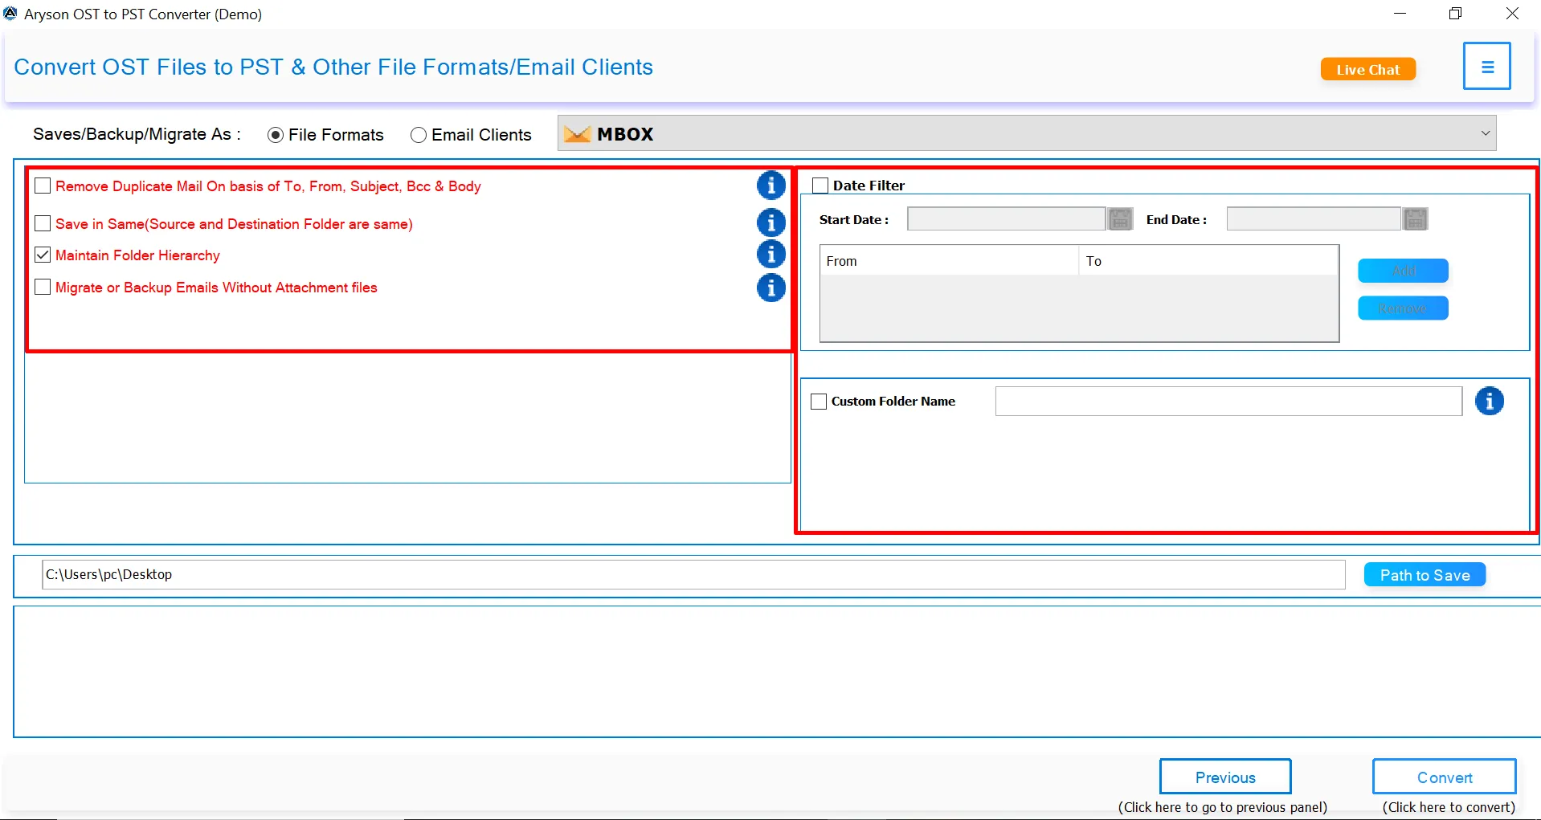Go back with the Previous button
This screenshot has width=1541, height=820.
[x=1225, y=777]
